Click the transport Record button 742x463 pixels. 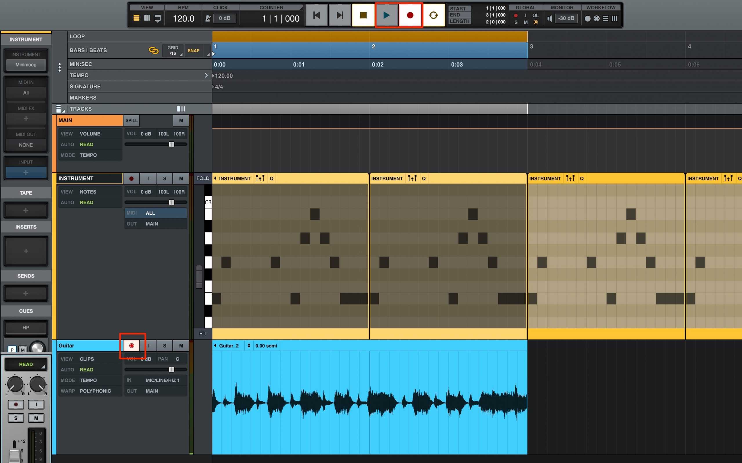point(410,15)
